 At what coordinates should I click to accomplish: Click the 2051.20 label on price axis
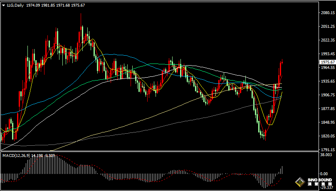click(x=328, y=27)
